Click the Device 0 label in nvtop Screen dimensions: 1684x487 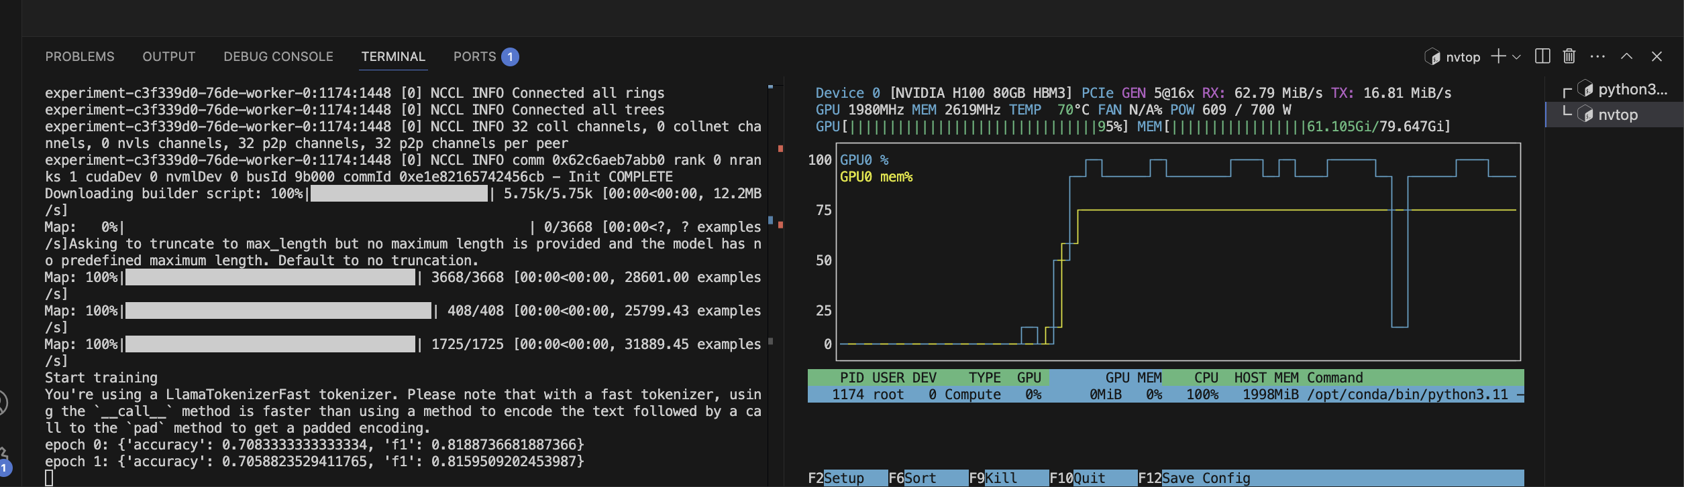point(848,93)
